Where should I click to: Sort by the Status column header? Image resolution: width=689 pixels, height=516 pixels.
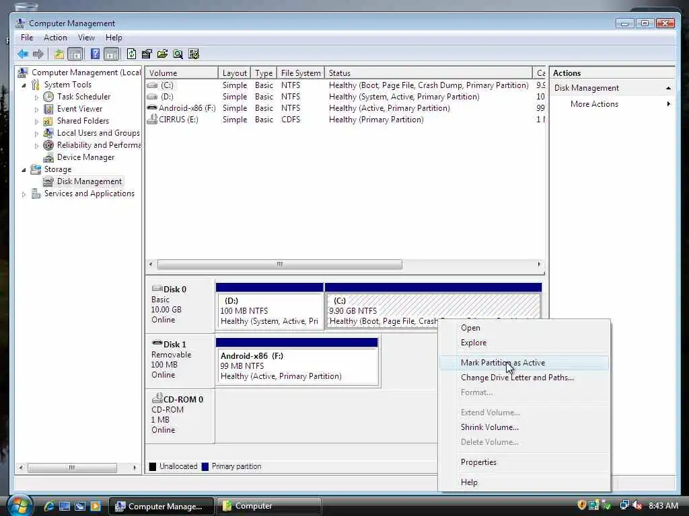[429, 73]
